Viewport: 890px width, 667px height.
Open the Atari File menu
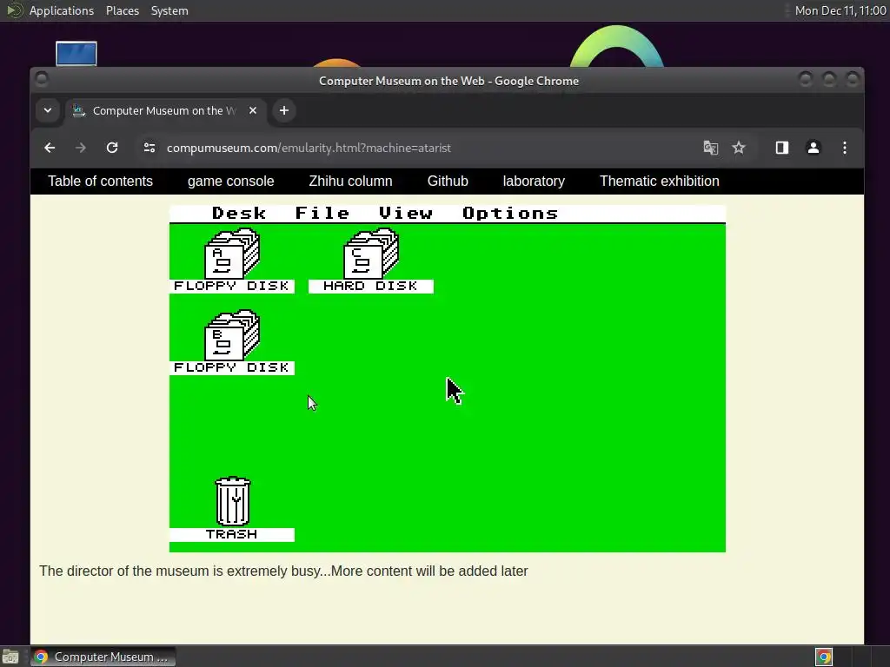click(322, 214)
